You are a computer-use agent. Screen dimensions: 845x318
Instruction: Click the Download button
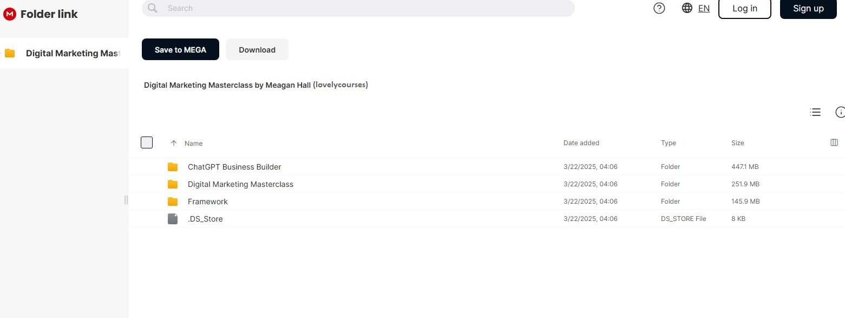pos(257,49)
